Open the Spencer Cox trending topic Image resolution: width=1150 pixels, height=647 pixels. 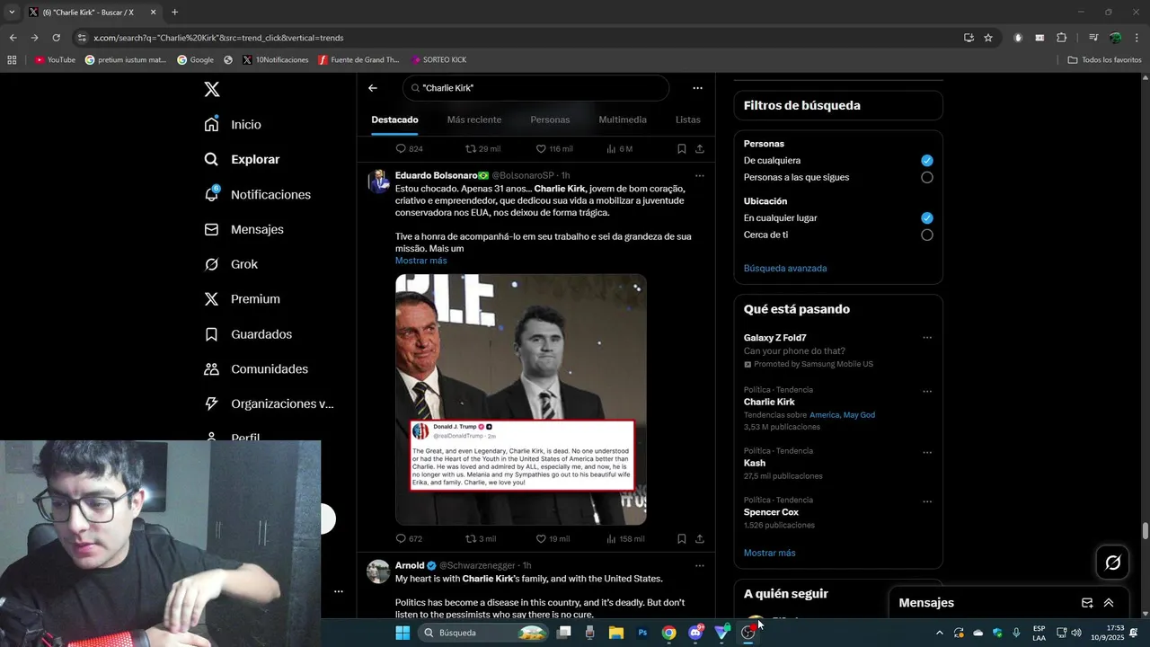point(771,512)
